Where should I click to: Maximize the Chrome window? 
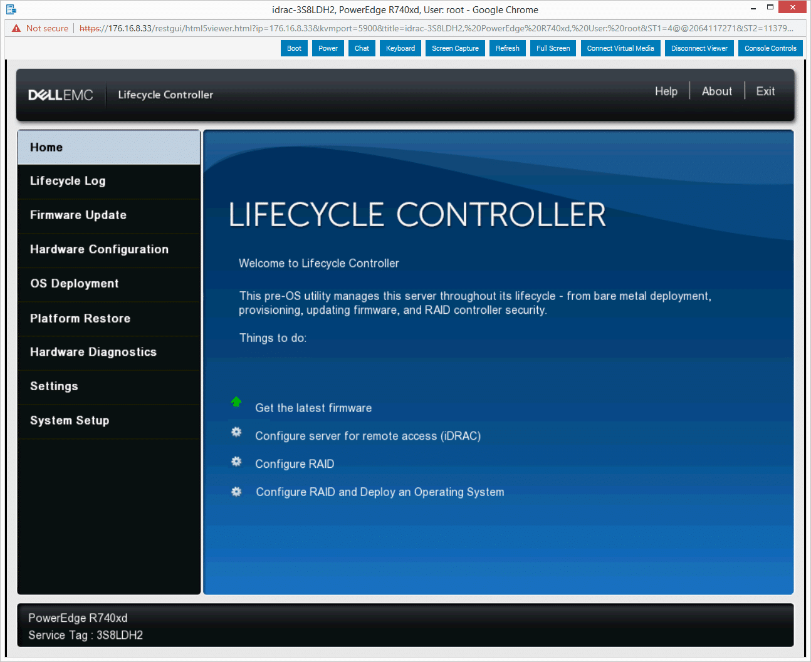pyautogui.click(x=770, y=8)
